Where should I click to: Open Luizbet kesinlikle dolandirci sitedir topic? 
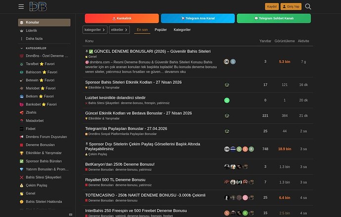[115, 98]
